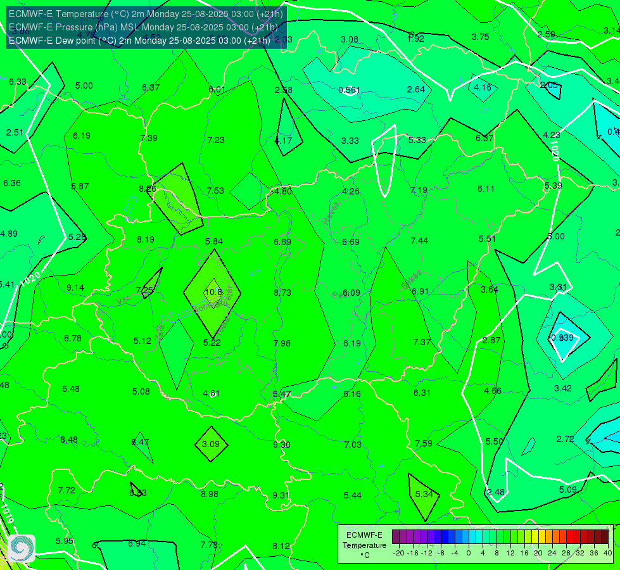Click the 6.11 map value
Screen dimensions: 620x570
point(486,189)
